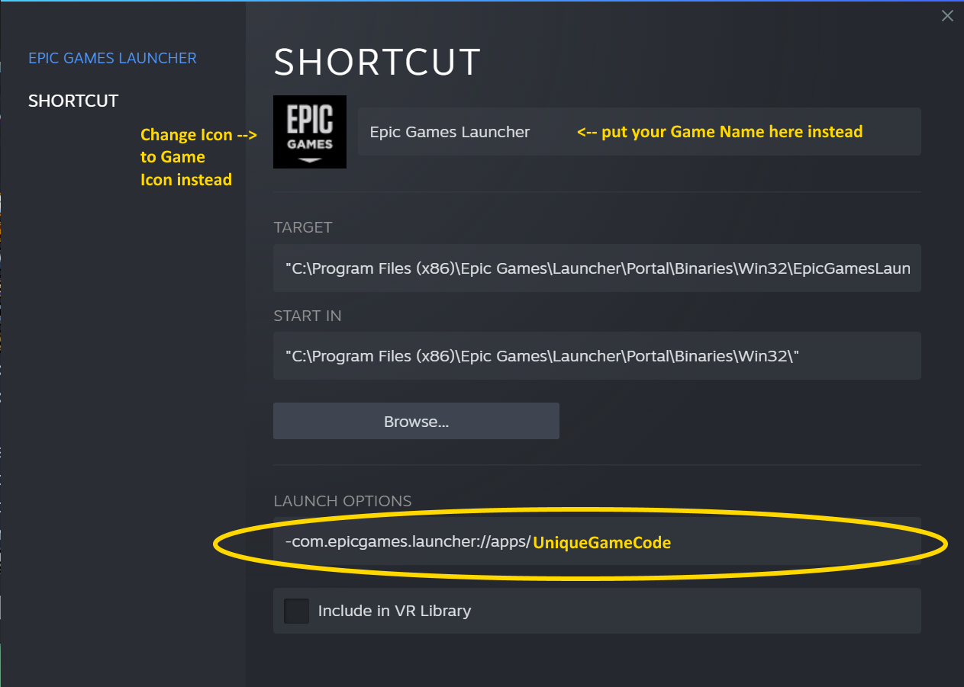Click the TARGET section label
This screenshot has width=964, height=687.
[x=303, y=227]
